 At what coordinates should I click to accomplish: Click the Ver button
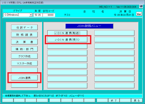click(x=139, y=14)
